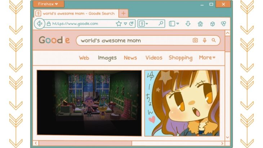The width and height of the screenshot is (263, 148).
Task: Go back with the back arrow button
Action: click(x=40, y=24)
